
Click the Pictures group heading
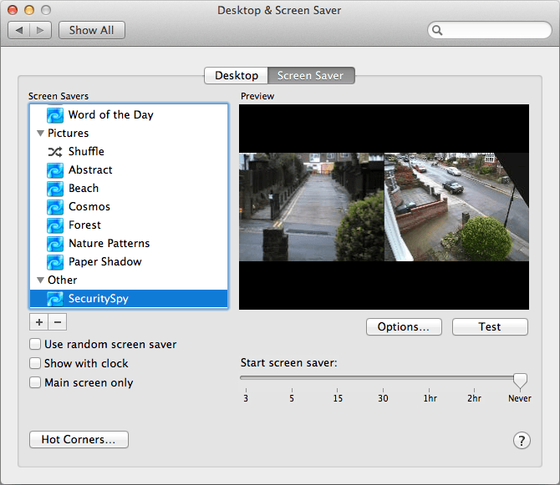[x=68, y=133]
